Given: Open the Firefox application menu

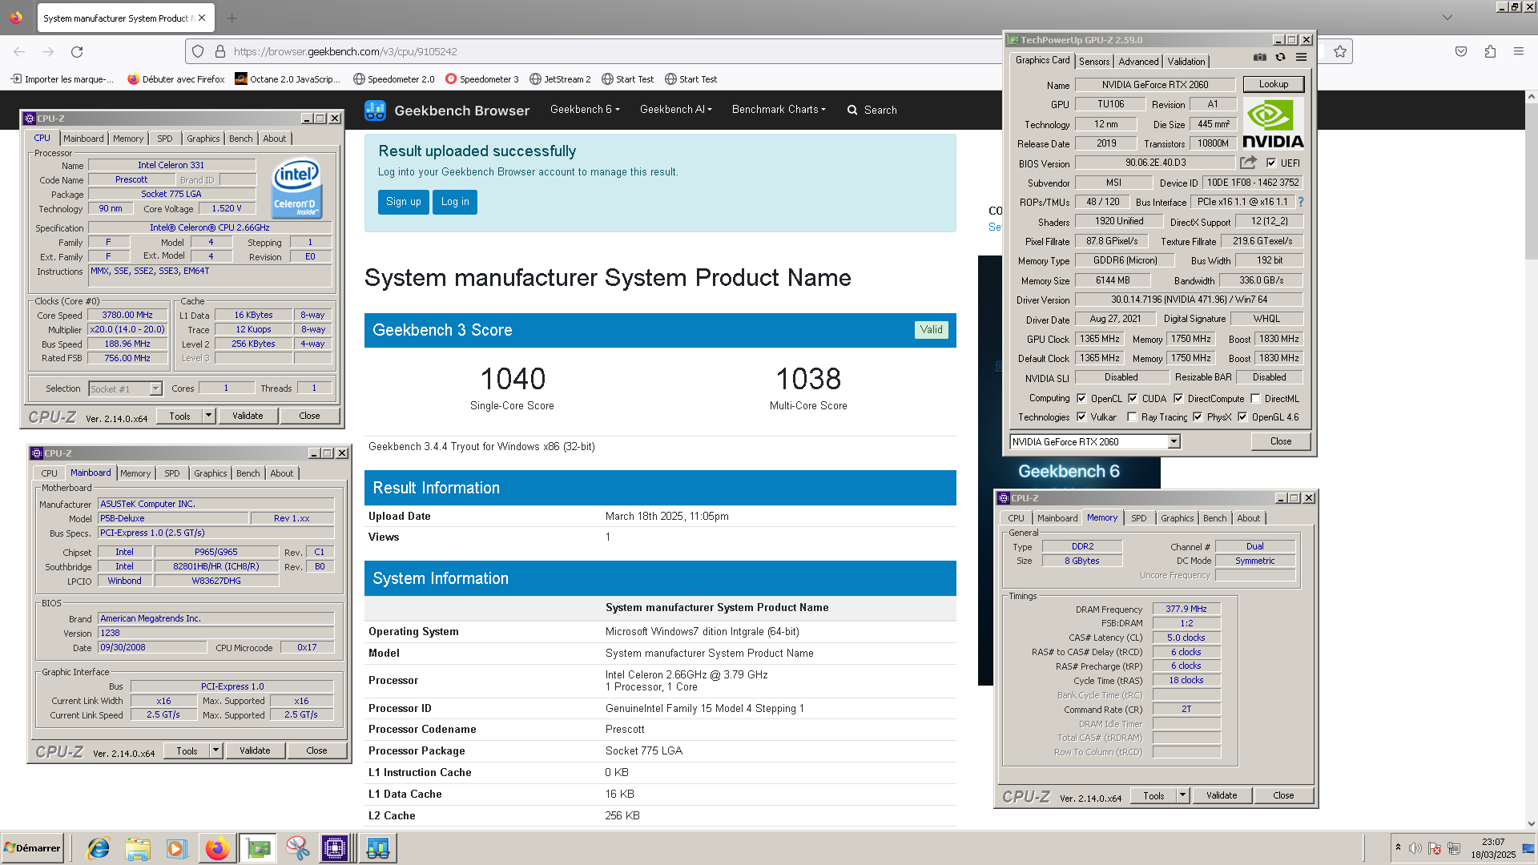Looking at the screenshot, I should point(1519,51).
